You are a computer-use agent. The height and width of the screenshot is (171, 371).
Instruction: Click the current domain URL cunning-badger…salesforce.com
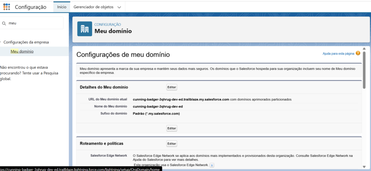(181, 99)
